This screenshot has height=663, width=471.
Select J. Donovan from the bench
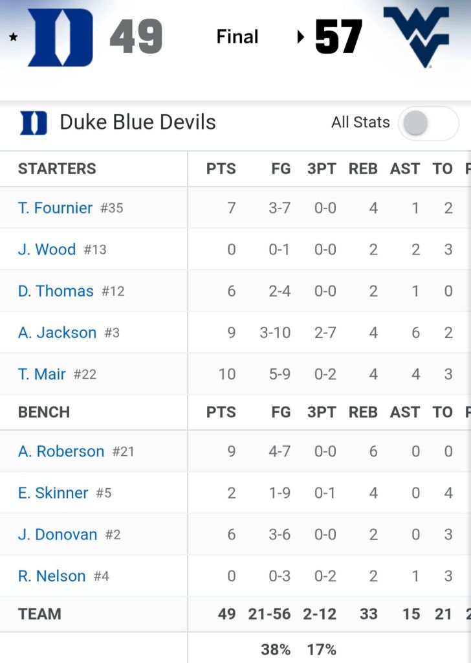click(58, 534)
